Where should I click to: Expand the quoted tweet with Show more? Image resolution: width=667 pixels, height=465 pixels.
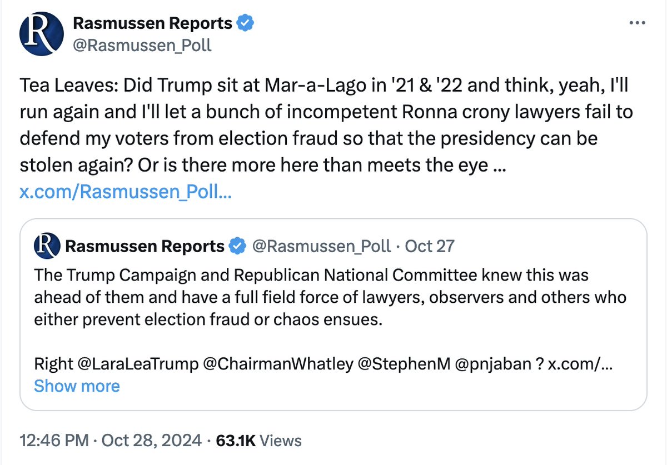coord(77,386)
